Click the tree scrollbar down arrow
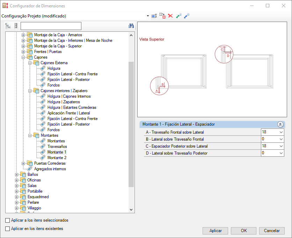 (131, 209)
